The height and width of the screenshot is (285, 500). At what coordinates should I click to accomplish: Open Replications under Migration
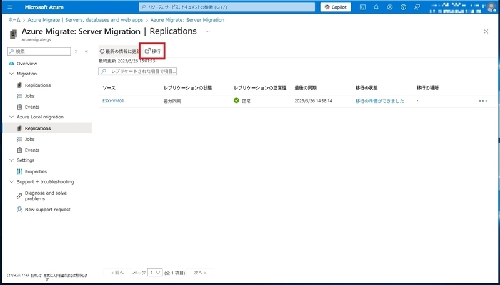point(37,85)
